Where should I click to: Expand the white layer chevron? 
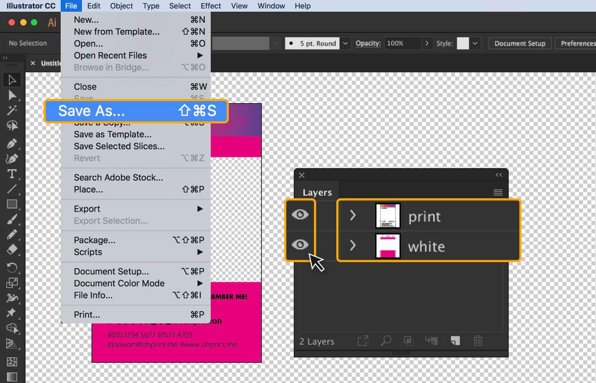[352, 246]
